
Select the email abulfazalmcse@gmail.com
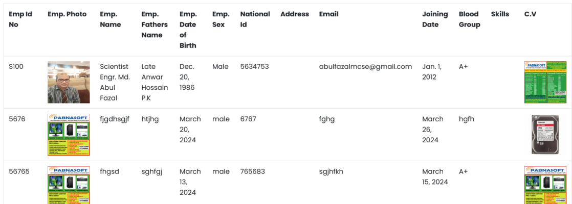(x=365, y=66)
